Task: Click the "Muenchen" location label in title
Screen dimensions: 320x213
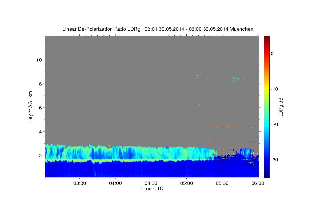Action: (x=241, y=29)
